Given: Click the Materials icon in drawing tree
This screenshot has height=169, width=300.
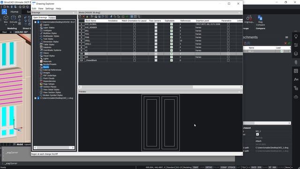Looking at the screenshot, I should [41, 61].
